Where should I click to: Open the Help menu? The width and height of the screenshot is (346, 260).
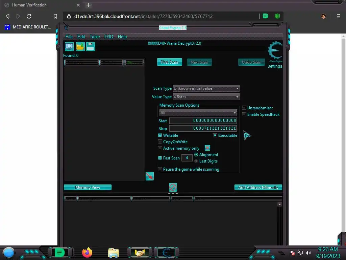pyautogui.click(x=122, y=37)
